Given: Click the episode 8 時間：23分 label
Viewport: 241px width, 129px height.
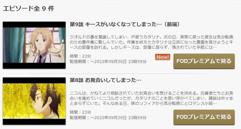Looking at the screenshot, I should (80, 112).
